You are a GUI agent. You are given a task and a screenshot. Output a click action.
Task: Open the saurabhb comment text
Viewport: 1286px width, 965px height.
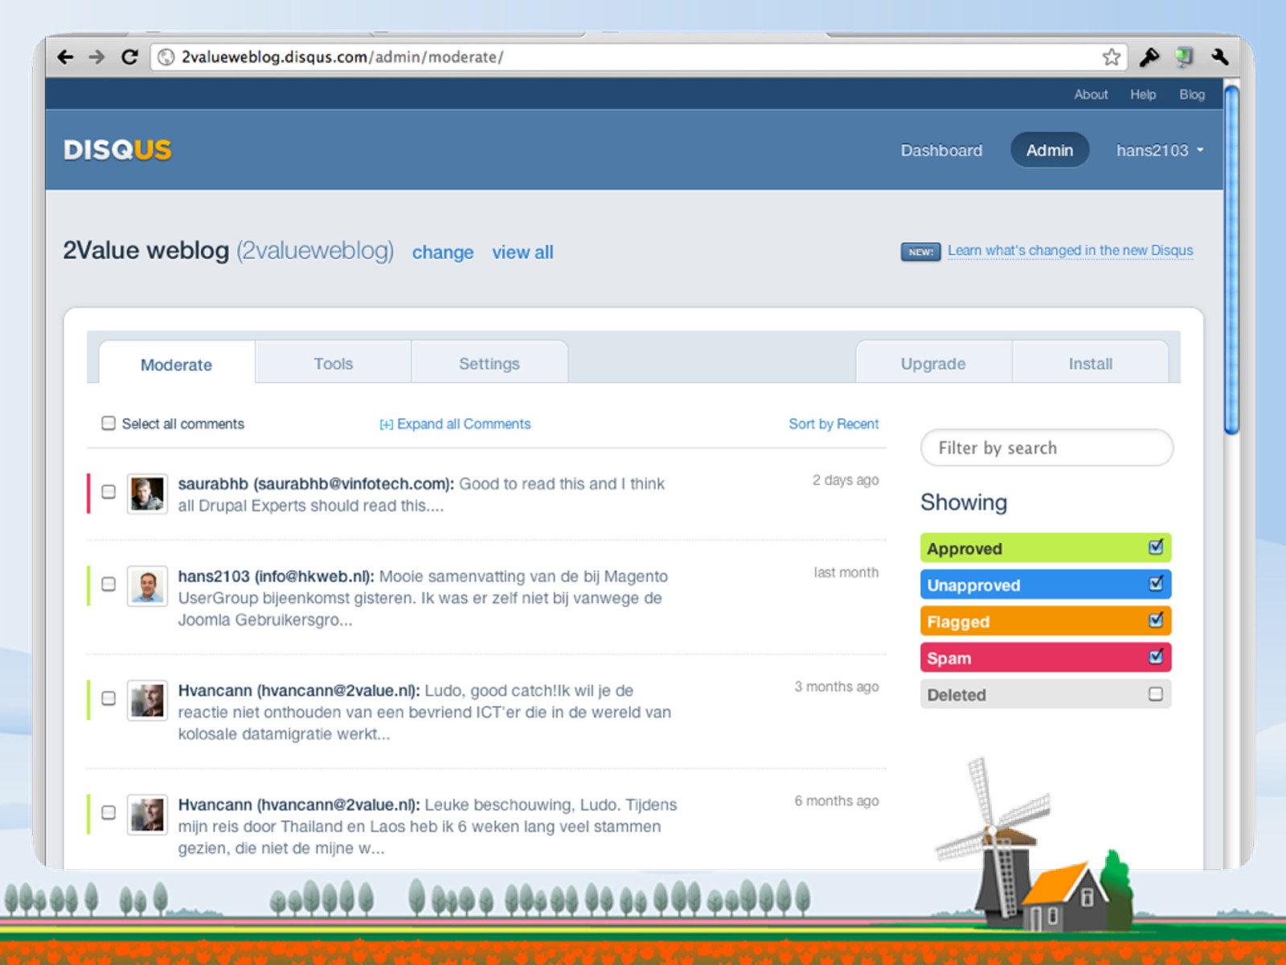421,495
